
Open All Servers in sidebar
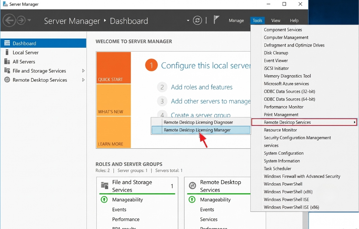click(x=24, y=62)
